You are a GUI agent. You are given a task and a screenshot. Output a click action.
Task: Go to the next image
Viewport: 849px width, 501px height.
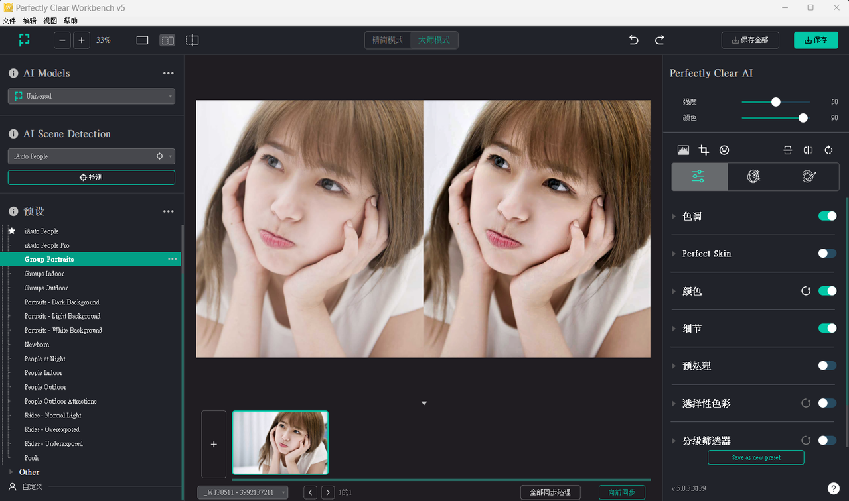(328, 492)
